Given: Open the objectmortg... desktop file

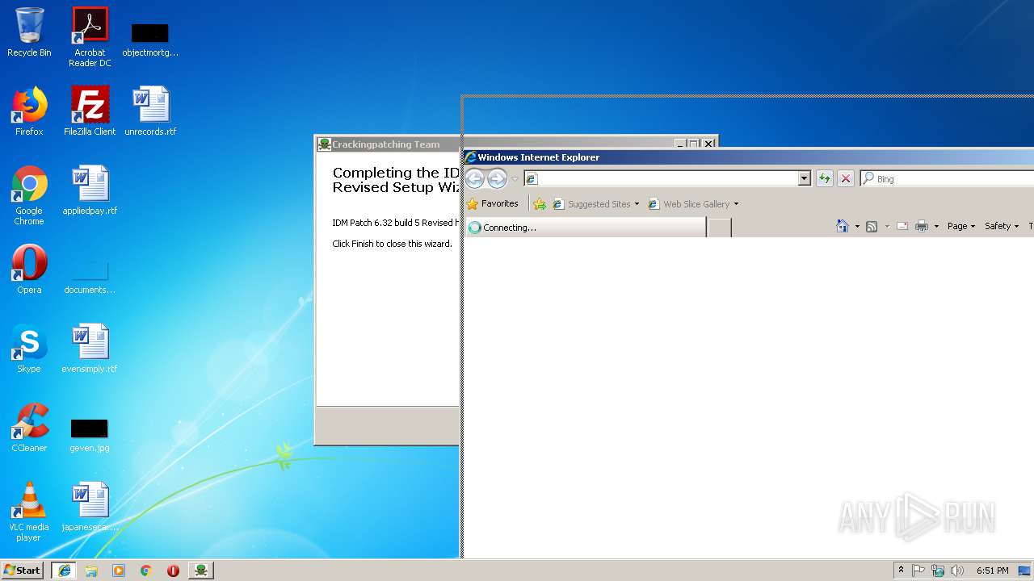Looking at the screenshot, I should [x=150, y=40].
